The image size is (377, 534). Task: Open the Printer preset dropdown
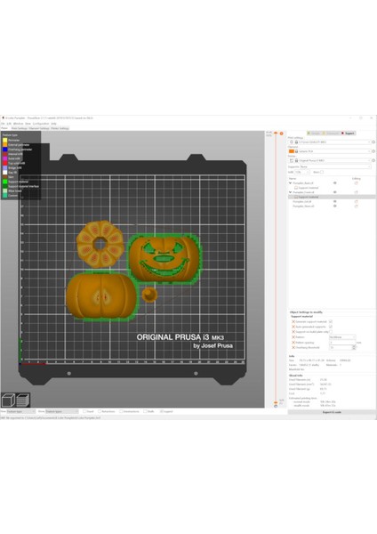click(330, 160)
